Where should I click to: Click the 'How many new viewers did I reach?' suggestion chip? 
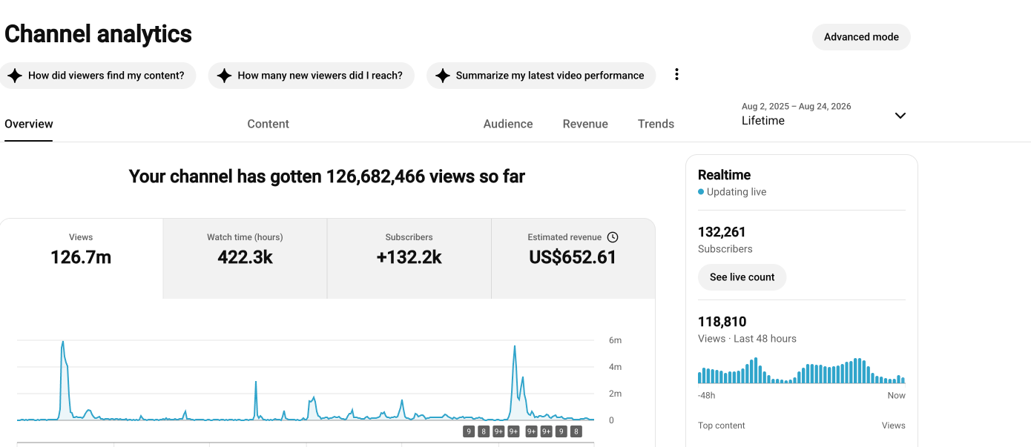pyautogui.click(x=311, y=76)
